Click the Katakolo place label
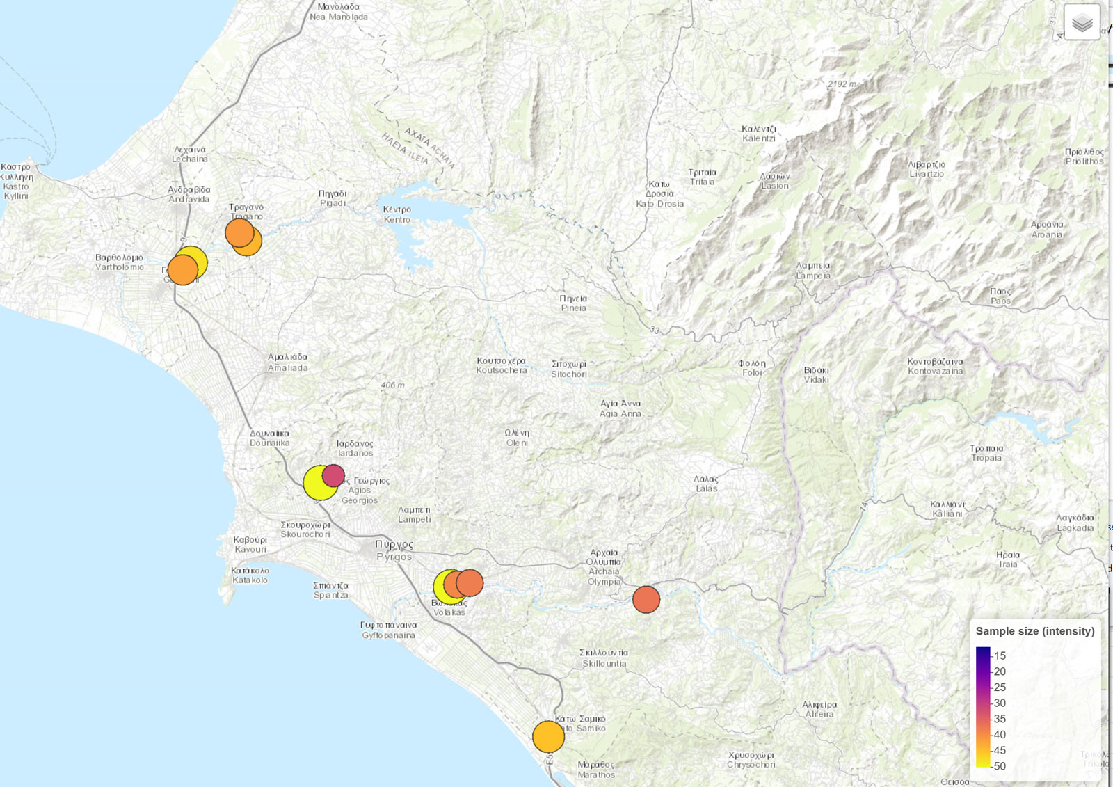Screen dimensions: 1113x787 [x=250, y=575]
